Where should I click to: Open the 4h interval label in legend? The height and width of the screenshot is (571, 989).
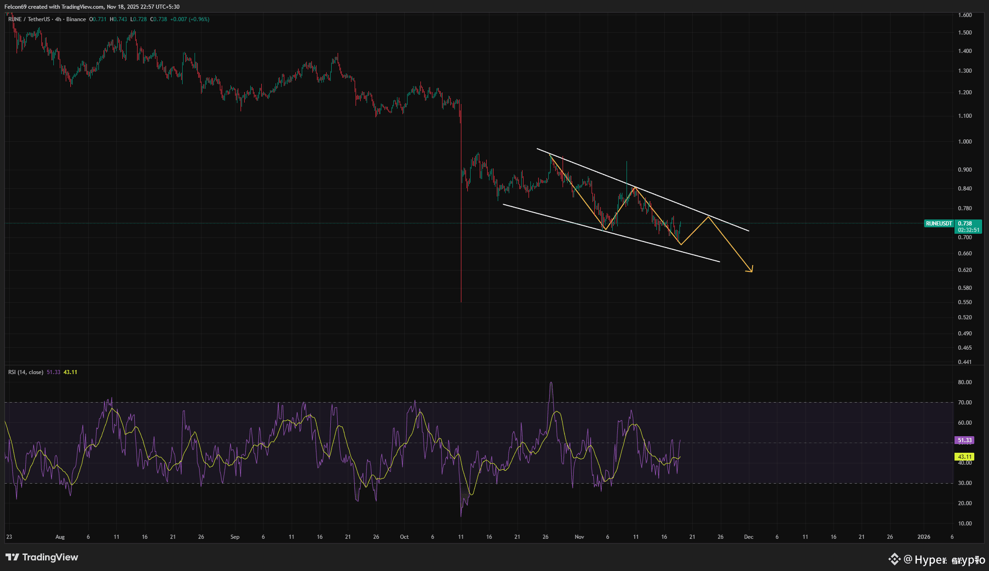[58, 19]
